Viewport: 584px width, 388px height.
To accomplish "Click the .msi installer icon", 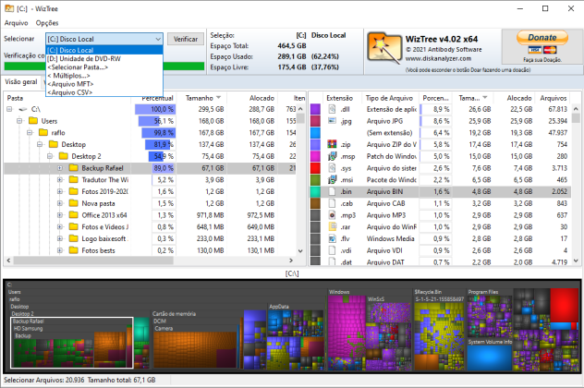I will [x=333, y=179].
